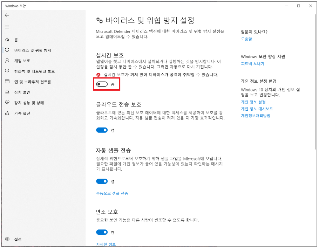Image resolution: width=319 pixels, height=248 pixels.
Task: Click the device performance heart icon
Action: coord(7,102)
